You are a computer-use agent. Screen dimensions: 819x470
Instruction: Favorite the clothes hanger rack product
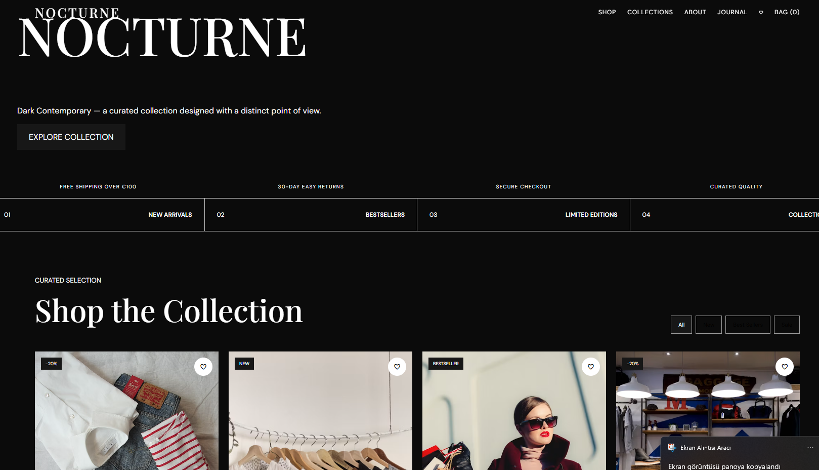click(397, 367)
